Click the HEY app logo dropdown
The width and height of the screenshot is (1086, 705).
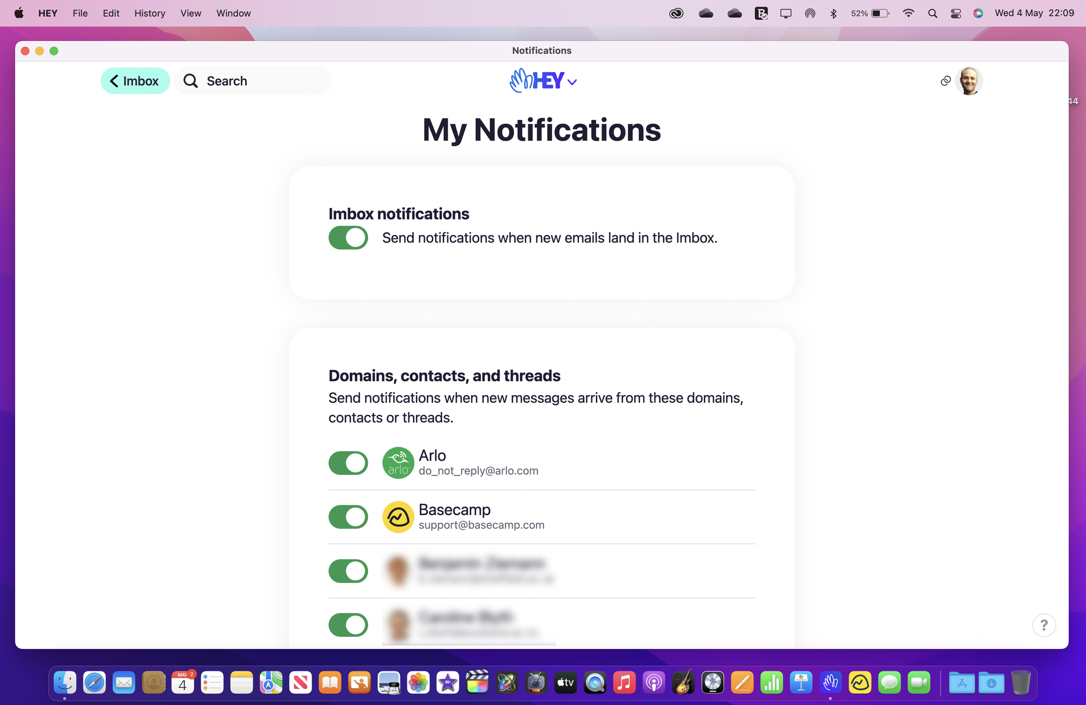542,81
